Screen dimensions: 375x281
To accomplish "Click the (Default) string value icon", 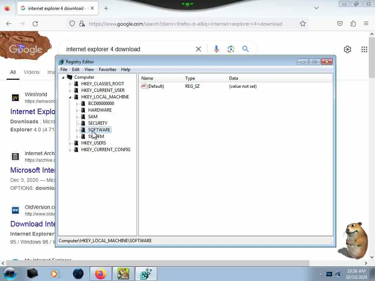I will pyautogui.click(x=144, y=86).
